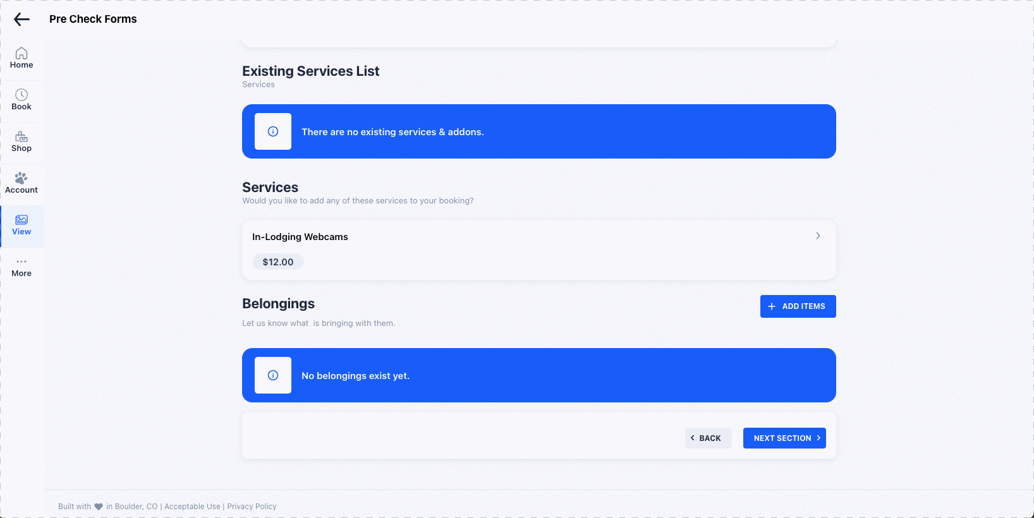Open the Home sidebar icon
This screenshot has width=1034, height=518.
21,53
